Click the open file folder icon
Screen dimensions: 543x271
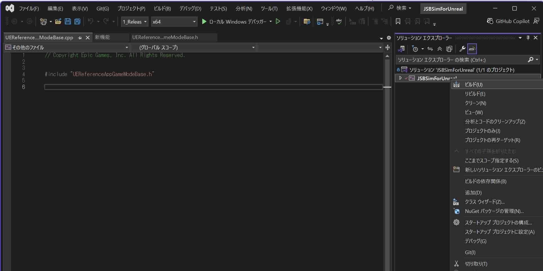pyautogui.click(x=58, y=22)
